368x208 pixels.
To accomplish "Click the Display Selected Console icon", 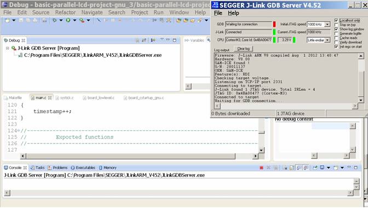I will pos(322,167).
